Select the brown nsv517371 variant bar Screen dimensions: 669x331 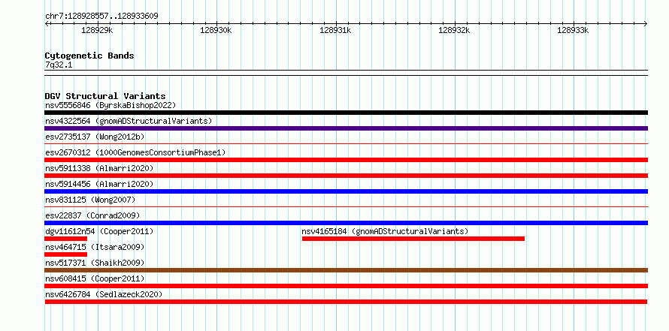click(x=346, y=270)
